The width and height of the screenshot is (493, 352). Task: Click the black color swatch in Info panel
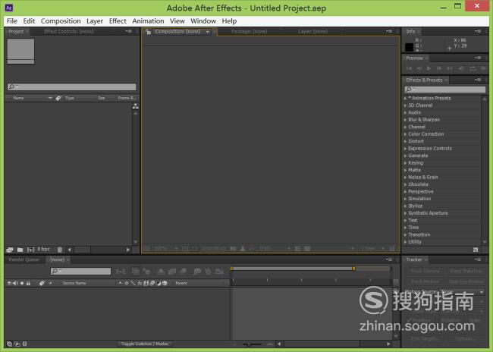(409, 47)
